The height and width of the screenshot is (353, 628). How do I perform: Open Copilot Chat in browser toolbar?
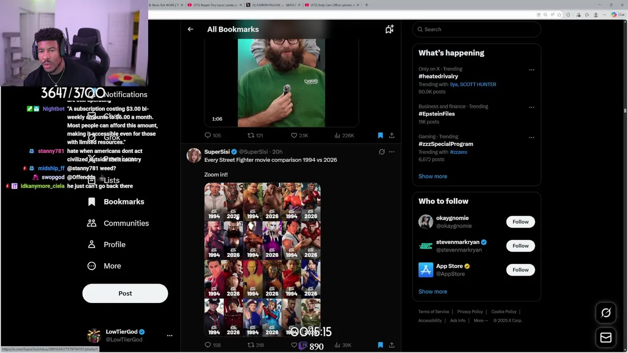click(617, 15)
